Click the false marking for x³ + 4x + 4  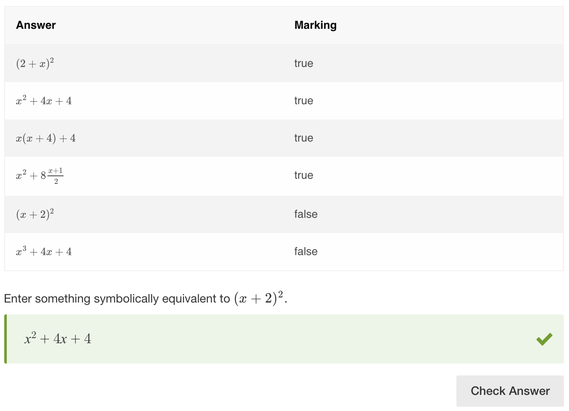click(306, 252)
